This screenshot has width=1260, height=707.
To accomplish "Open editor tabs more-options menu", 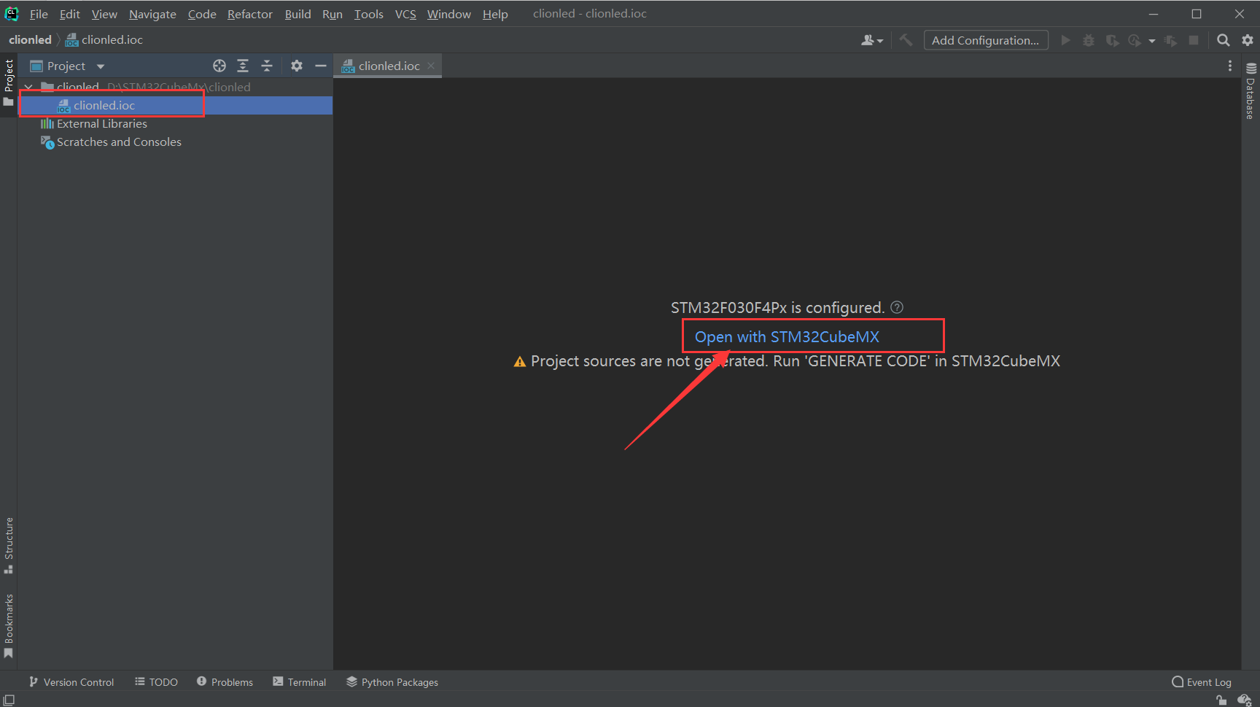I will click(1230, 66).
